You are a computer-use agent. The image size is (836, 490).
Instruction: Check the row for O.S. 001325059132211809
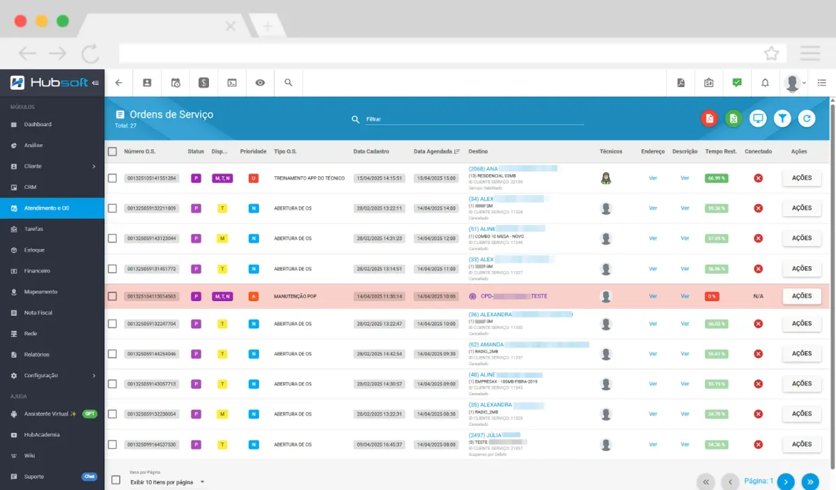[112, 208]
